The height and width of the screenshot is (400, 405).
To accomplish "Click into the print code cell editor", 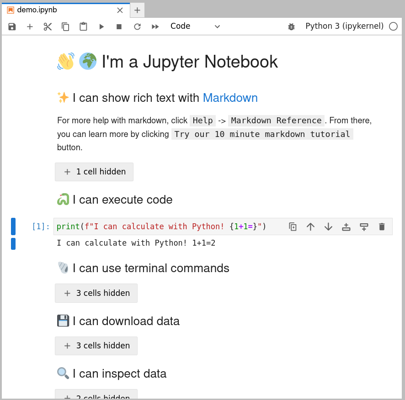I will [x=183, y=226].
